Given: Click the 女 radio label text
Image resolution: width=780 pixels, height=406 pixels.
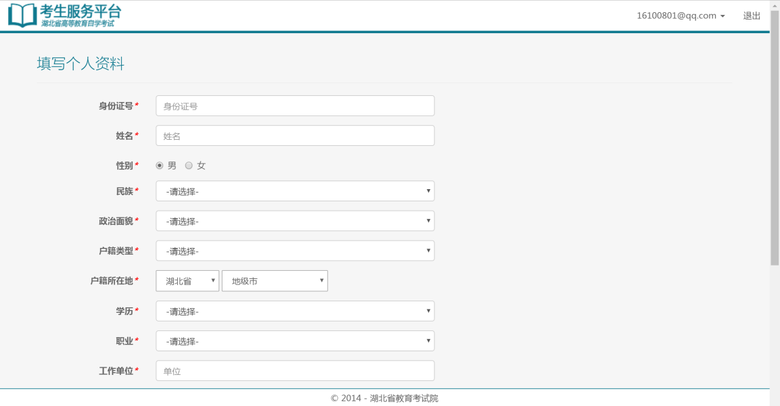Looking at the screenshot, I should point(202,166).
